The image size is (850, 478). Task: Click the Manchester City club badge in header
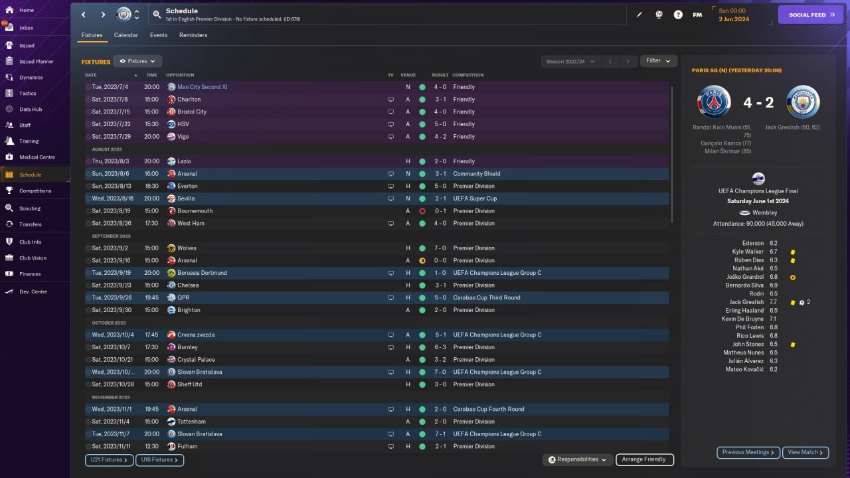(124, 15)
